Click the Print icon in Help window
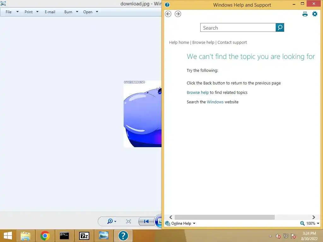Viewport: 323px width, 242px height. pos(305,14)
